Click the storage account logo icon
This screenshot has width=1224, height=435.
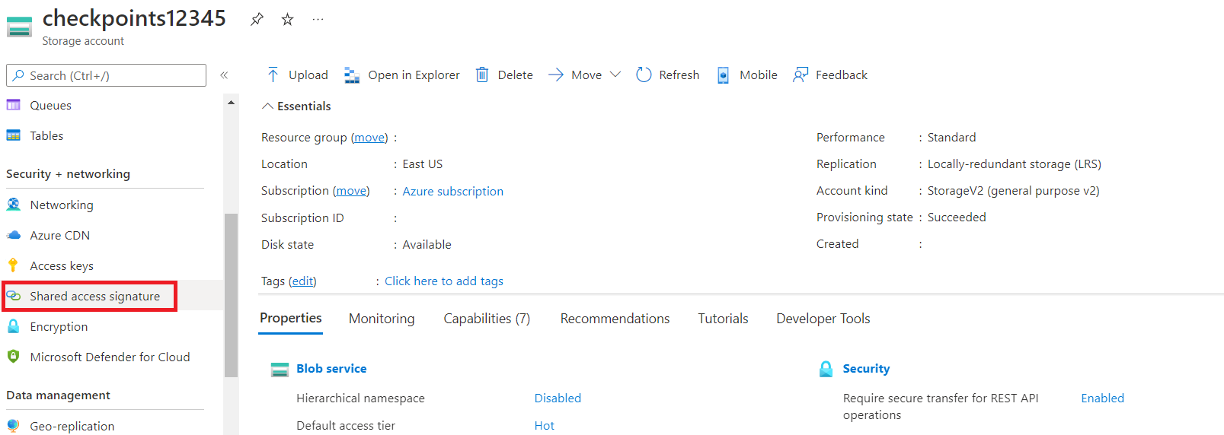point(19,27)
